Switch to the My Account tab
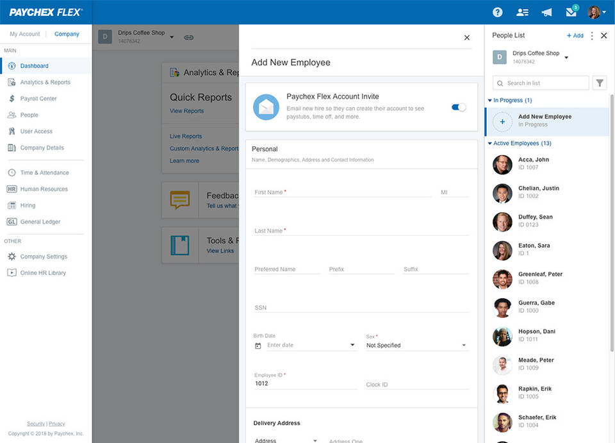615x443 pixels. point(24,34)
